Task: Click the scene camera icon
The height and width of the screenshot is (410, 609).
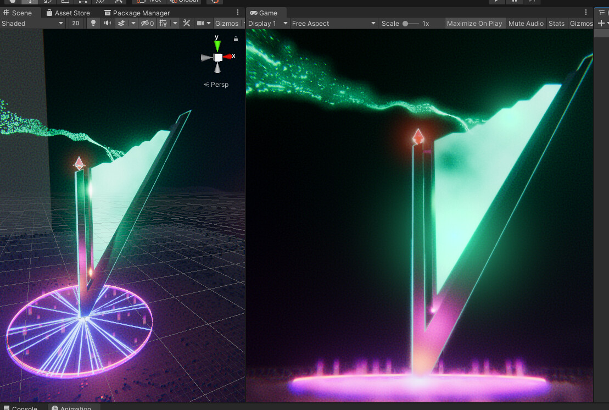Action: pyautogui.click(x=200, y=23)
